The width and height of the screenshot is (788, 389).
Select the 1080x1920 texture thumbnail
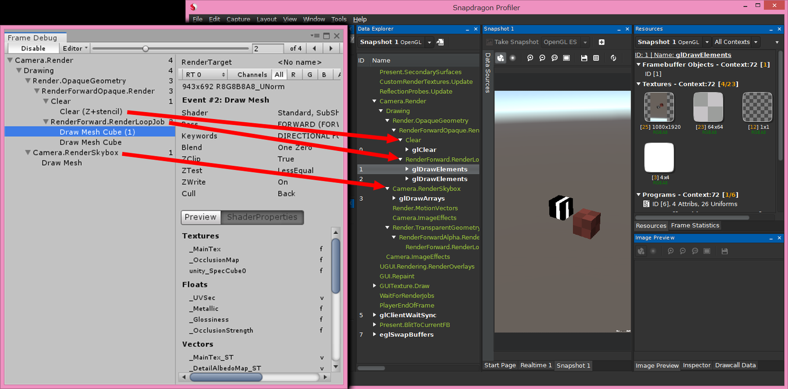click(x=659, y=107)
